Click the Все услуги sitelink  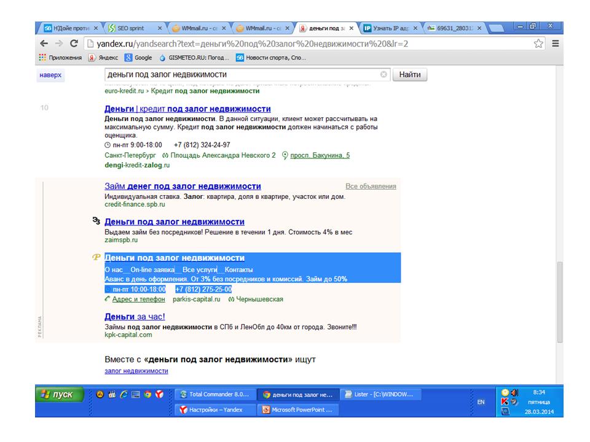200,269
